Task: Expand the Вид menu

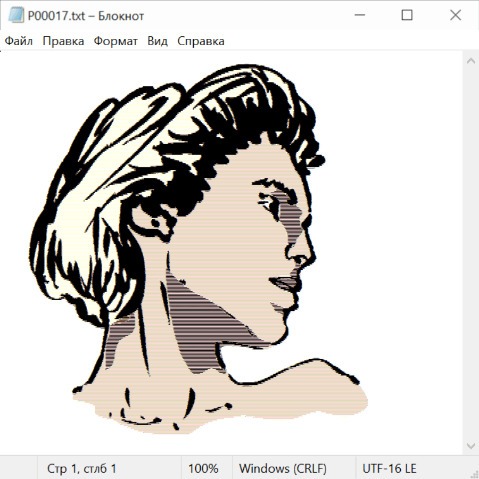Action: pyautogui.click(x=158, y=41)
